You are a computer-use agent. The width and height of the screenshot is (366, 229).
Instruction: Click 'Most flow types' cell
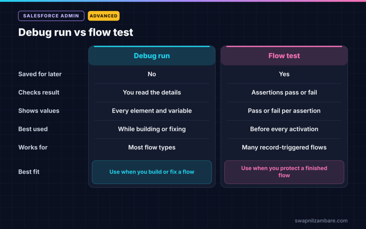click(152, 147)
